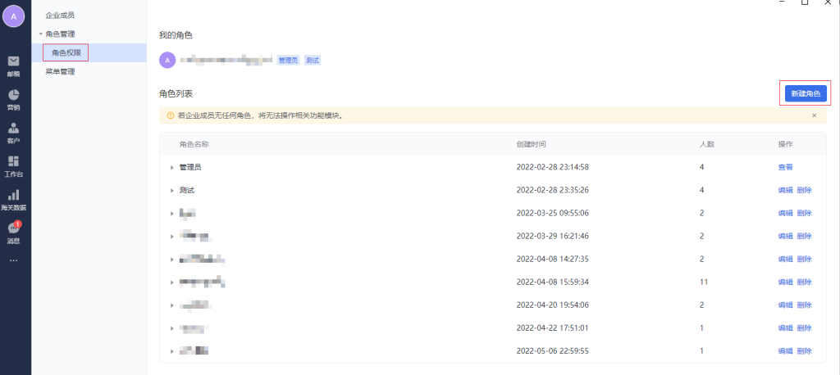This screenshot has height=375, width=840.
Task: Click the 新建角色 button
Action: tap(805, 94)
